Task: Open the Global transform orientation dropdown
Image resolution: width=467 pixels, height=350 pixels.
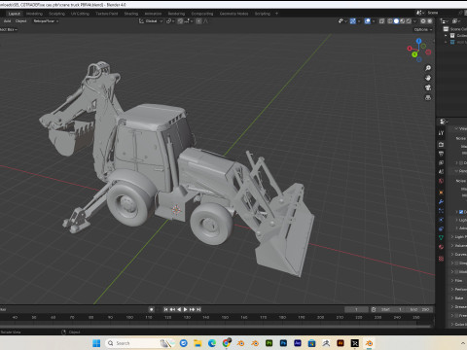Action: click(x=151, y=21)
